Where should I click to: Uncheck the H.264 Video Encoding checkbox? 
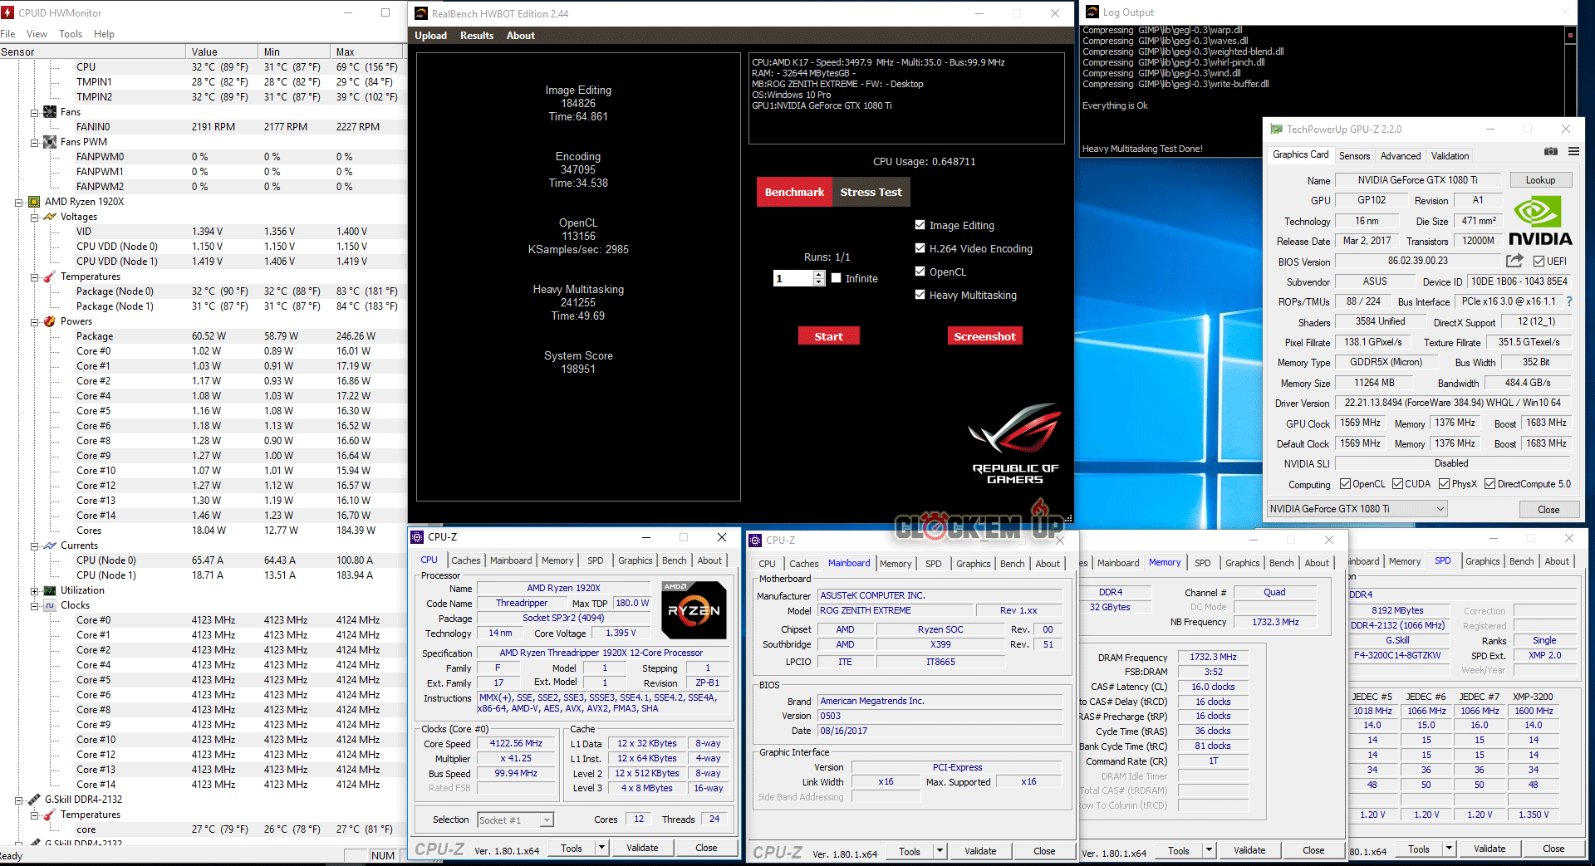tap(920, 248)
